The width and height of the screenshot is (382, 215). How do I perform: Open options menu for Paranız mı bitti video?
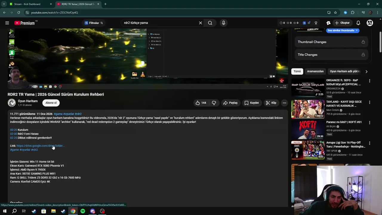click(369, 123)
